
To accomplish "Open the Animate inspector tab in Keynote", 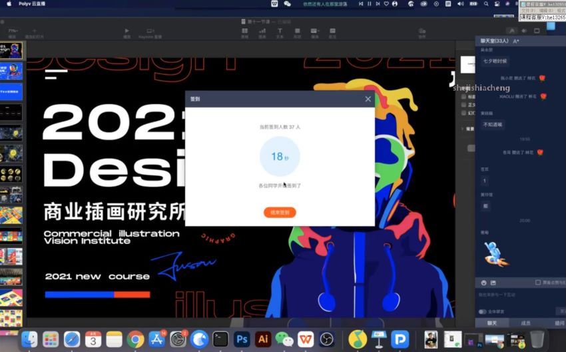I will pos(524,31).
